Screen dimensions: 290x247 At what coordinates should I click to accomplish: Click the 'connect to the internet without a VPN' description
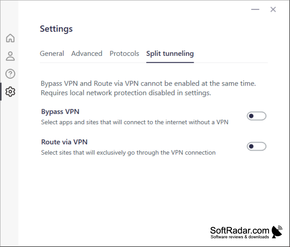point(135,122)
